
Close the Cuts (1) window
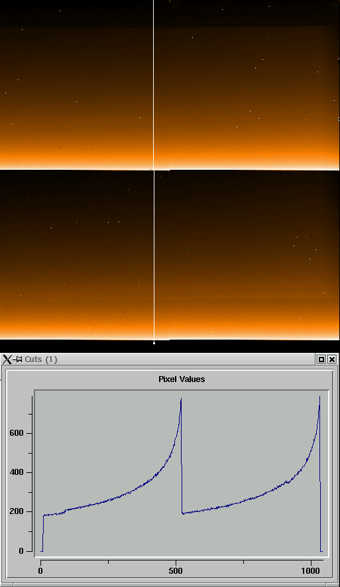pyautogui.click(x=332, y=359)
